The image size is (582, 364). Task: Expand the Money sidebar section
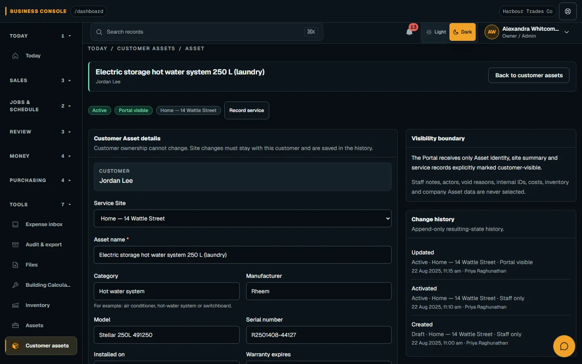(x=40, y=156)
